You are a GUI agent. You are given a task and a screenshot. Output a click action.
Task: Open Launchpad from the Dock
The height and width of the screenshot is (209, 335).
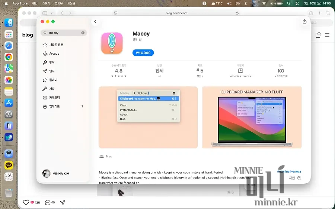tap(9, 34)
